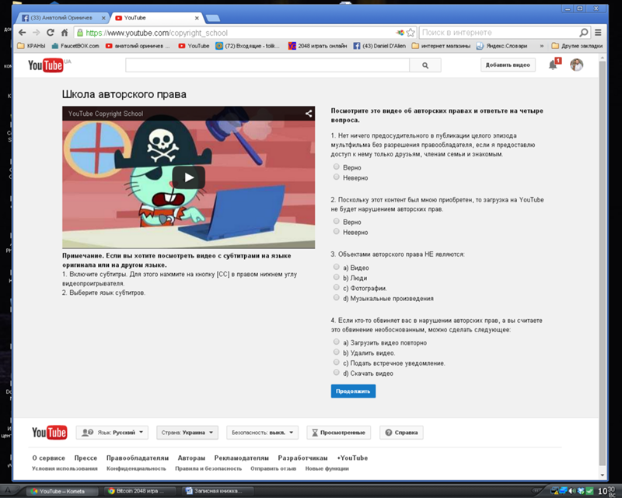Viewport: 622px width, 498px height.
Task: Bookmark this page with the star icon
Action: tap(411, 33)
